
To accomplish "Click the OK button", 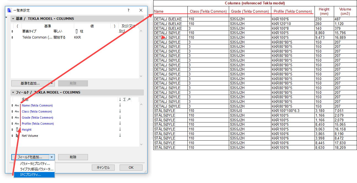I will pyautogui.click(x=131, y=168).
